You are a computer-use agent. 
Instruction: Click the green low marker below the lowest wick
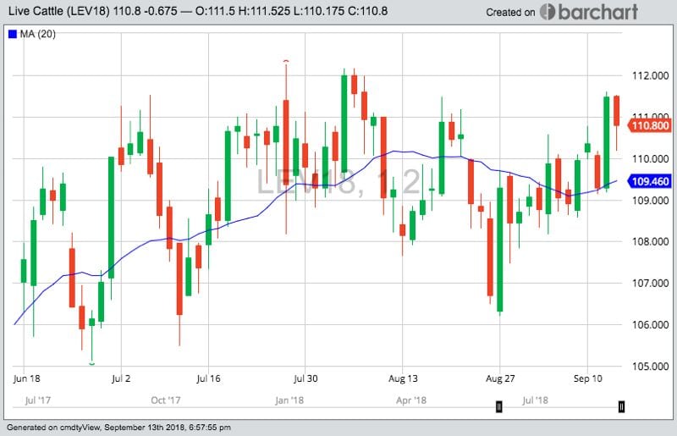[91, 364]
